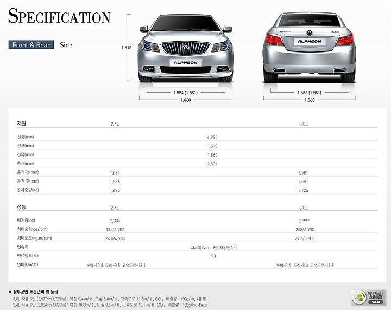This screenshot has height=310, width=391.
Task: Select the Front & Rear view tab
Action: pos(31,45)
